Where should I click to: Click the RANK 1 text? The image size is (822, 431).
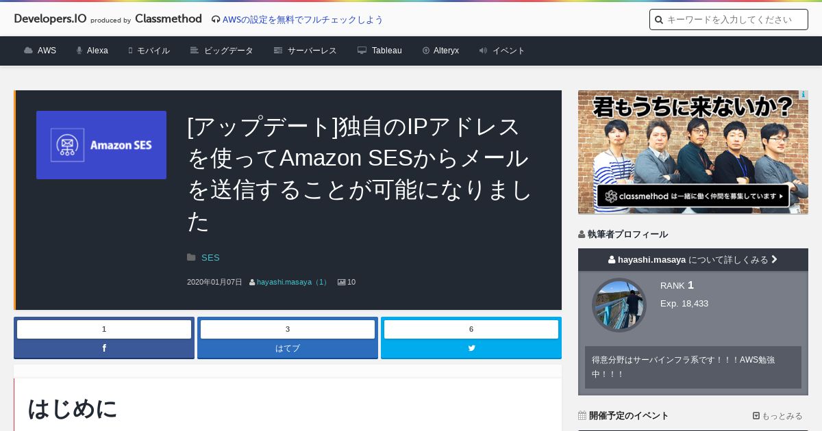tap(677, 285)
